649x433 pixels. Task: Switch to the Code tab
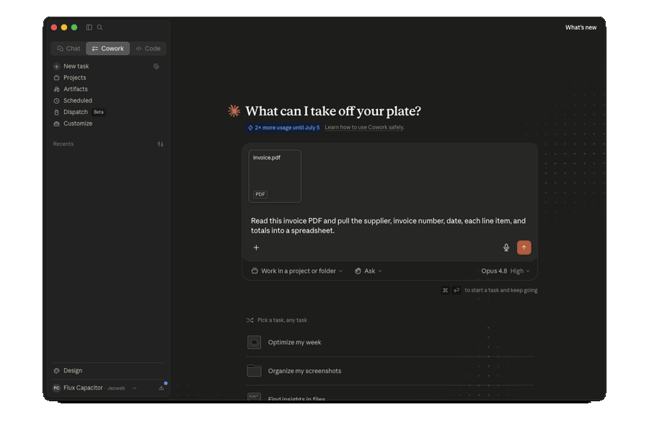(148, 48)
